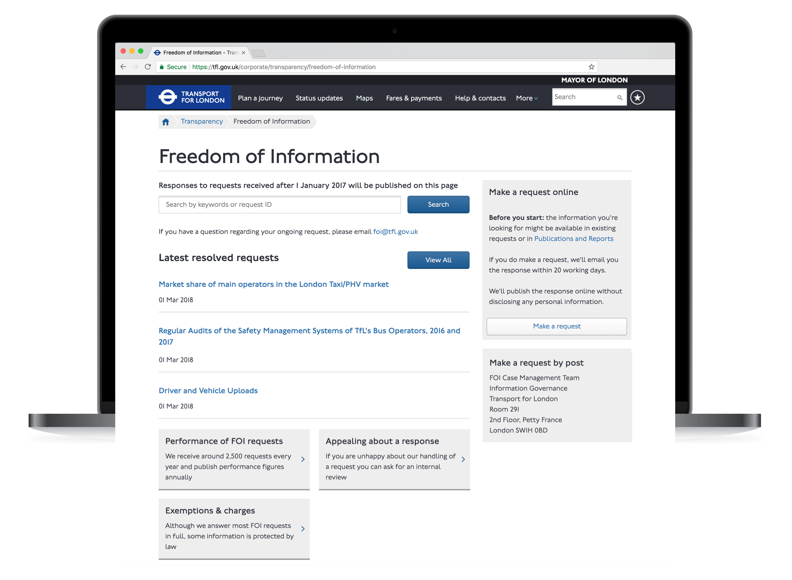The height and width of the screenshot is (580, 792).
Task: Open the Appealing about a response card title
Action: pyautogui.click(x=382, y=441)
